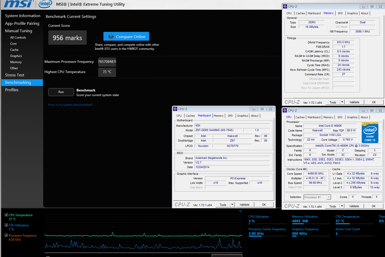The height and width of the screenshot is (257, 385).
Task: Click the Core Voltage value 0.760 V
Action: (348, 139)
